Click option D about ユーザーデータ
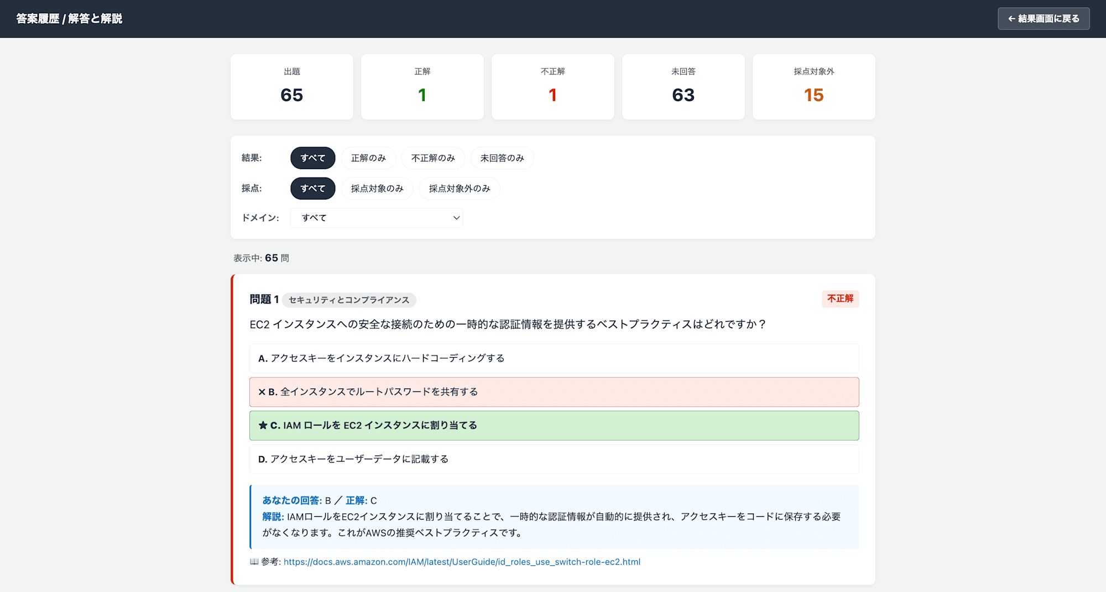The width and height of the screenshot is (1106, 592). click(x=554, y=459)
